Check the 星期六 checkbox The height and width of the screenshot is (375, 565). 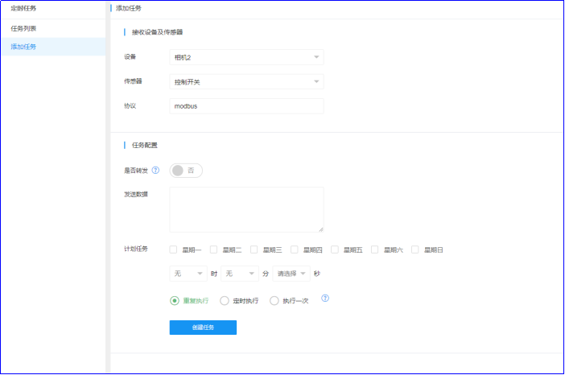[x=375, y=249]
